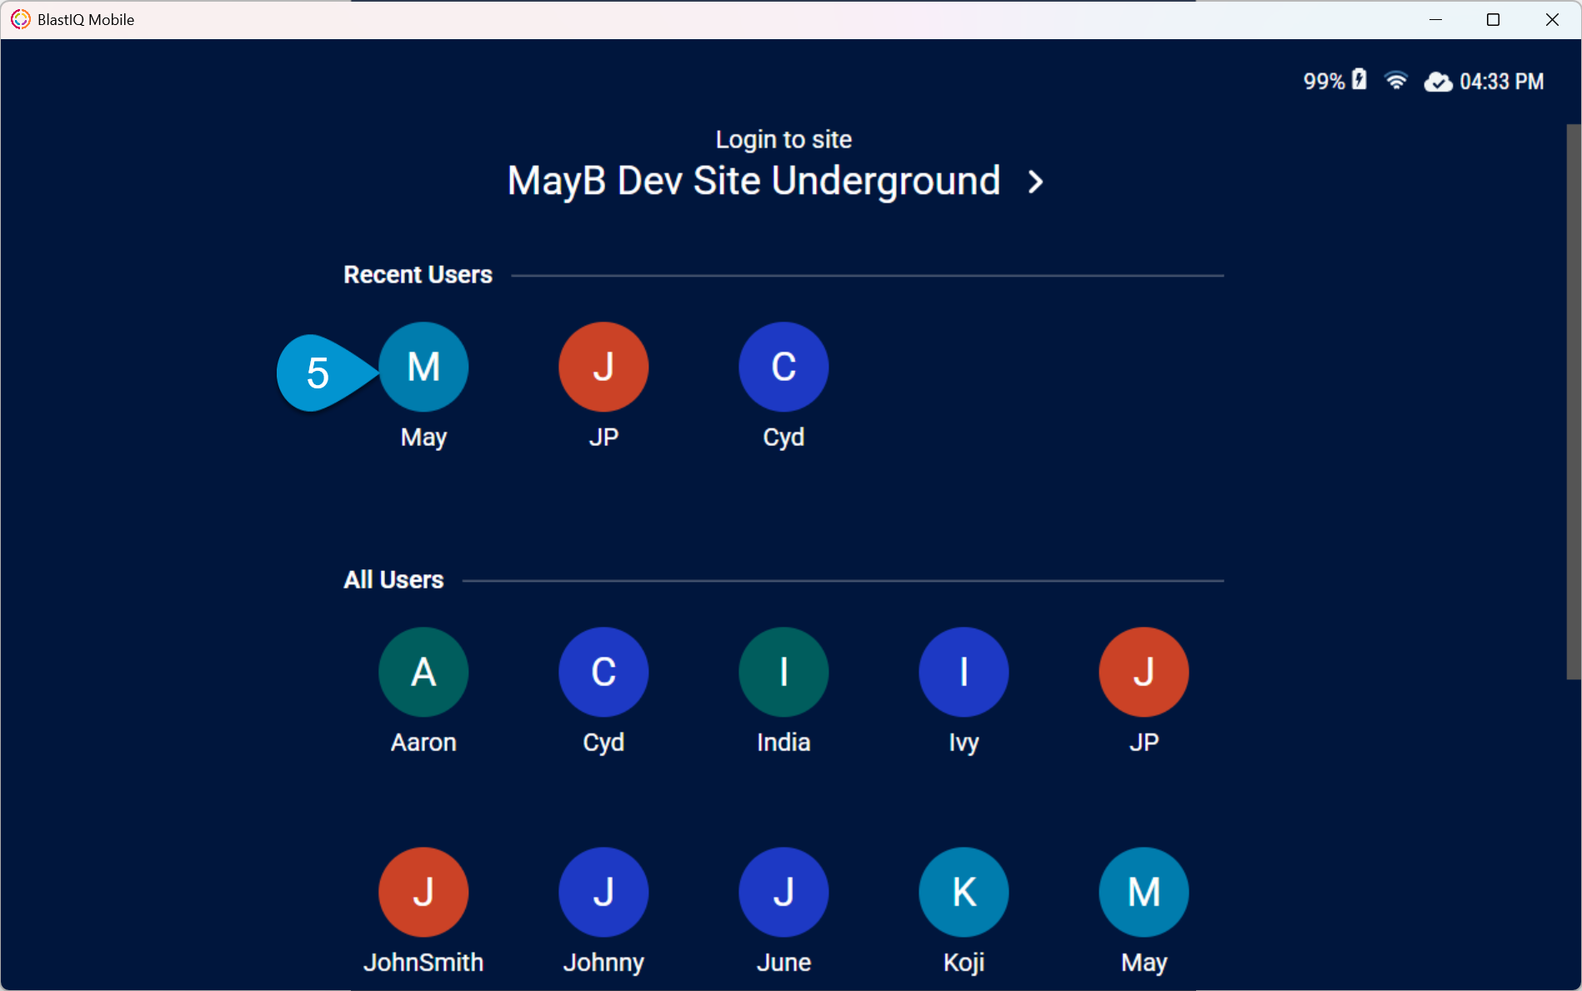Screen dimensions: 1582x991
Task: Open site selector chevron arrow
Action: (1035, 182)
